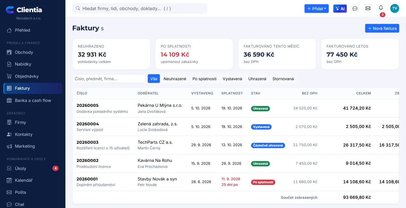Screen dimensions: 406x208
Task: Select the Vše filter tab
Action: click(x=154, y=79)
